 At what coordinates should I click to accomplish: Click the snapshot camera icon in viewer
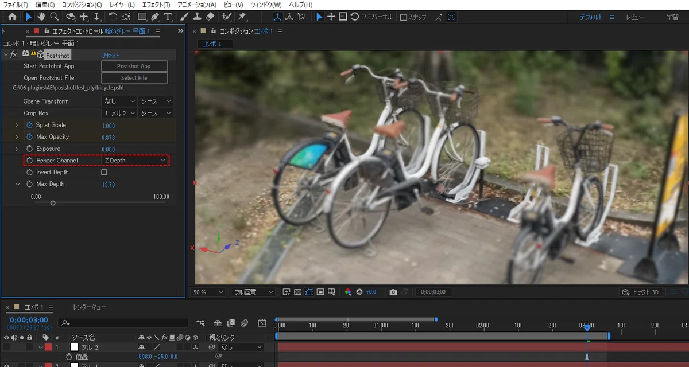[x=393, y=292]
